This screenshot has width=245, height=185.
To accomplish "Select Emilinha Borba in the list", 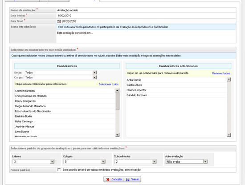I will coord(65,117).
